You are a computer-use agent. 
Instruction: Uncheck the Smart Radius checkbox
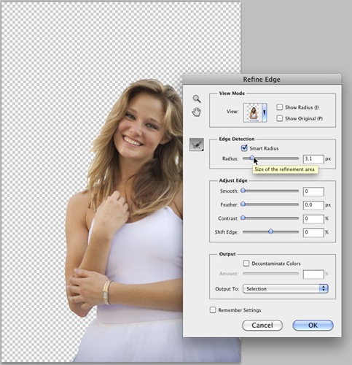pyautogui.click(x=244, y=148)
